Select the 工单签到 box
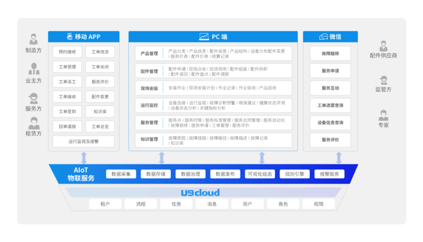 (67, 112)
